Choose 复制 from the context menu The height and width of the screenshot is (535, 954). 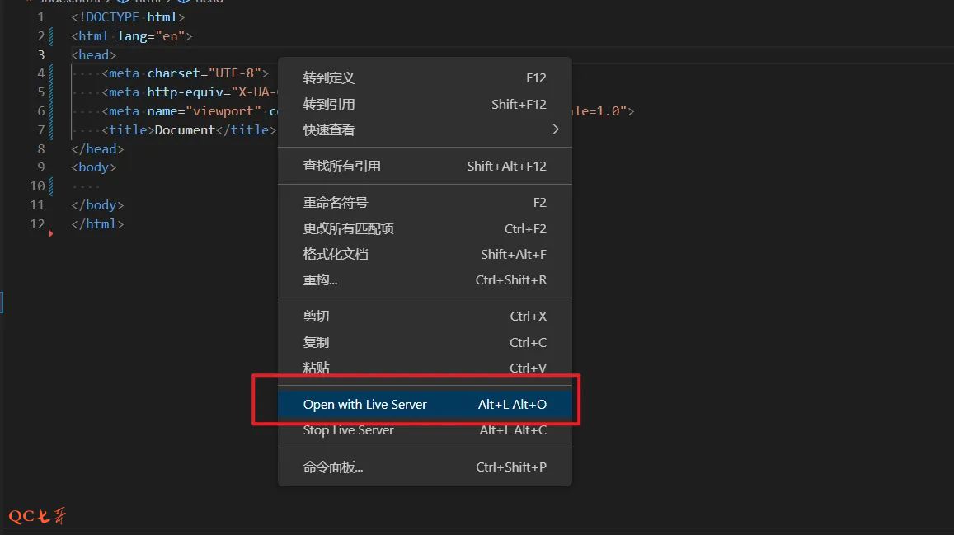coord(316,342)
